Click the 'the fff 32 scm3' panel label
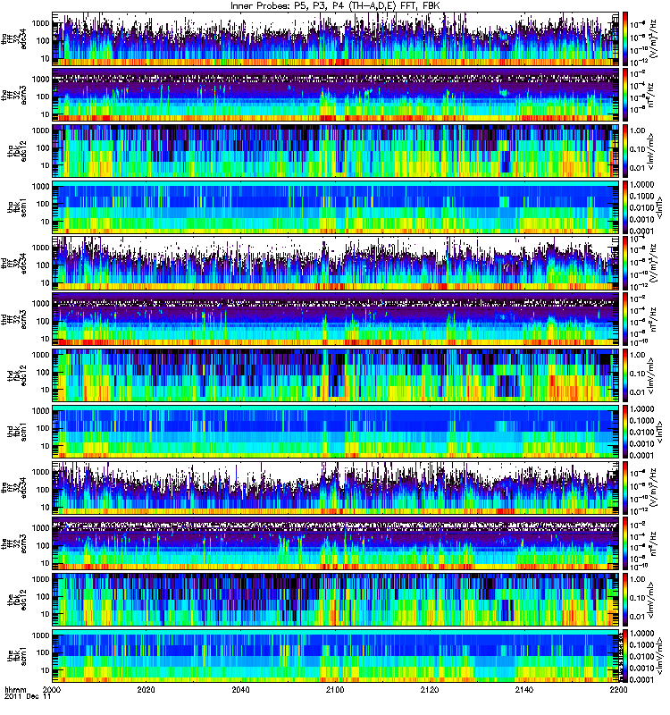670x715 pixels. 13,544
